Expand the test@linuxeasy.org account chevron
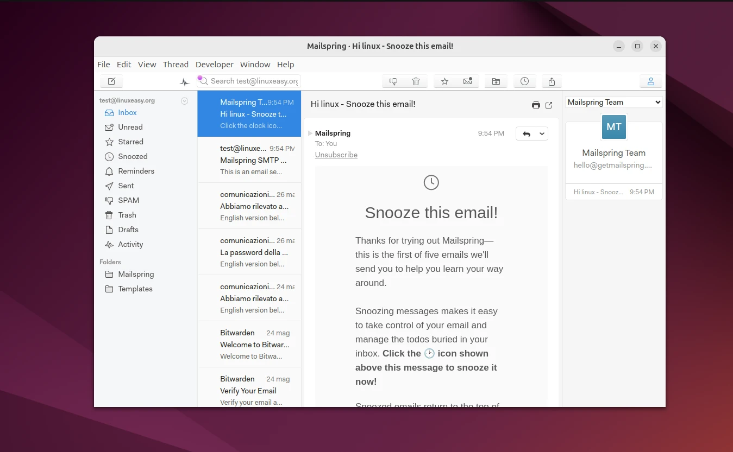733x452 pixels. pyautogui.click(x=184, y=100)
